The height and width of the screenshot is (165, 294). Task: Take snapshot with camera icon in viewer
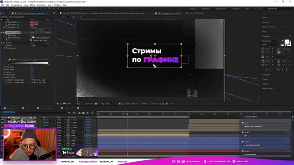click(96, 104)
